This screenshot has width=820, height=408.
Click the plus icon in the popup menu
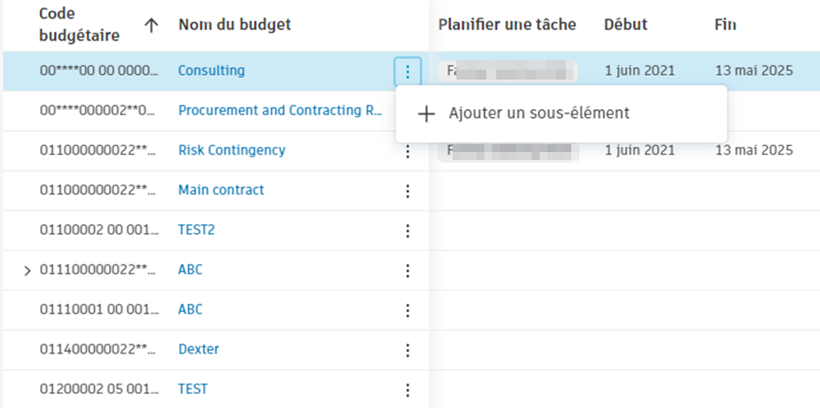click(426, 113)
